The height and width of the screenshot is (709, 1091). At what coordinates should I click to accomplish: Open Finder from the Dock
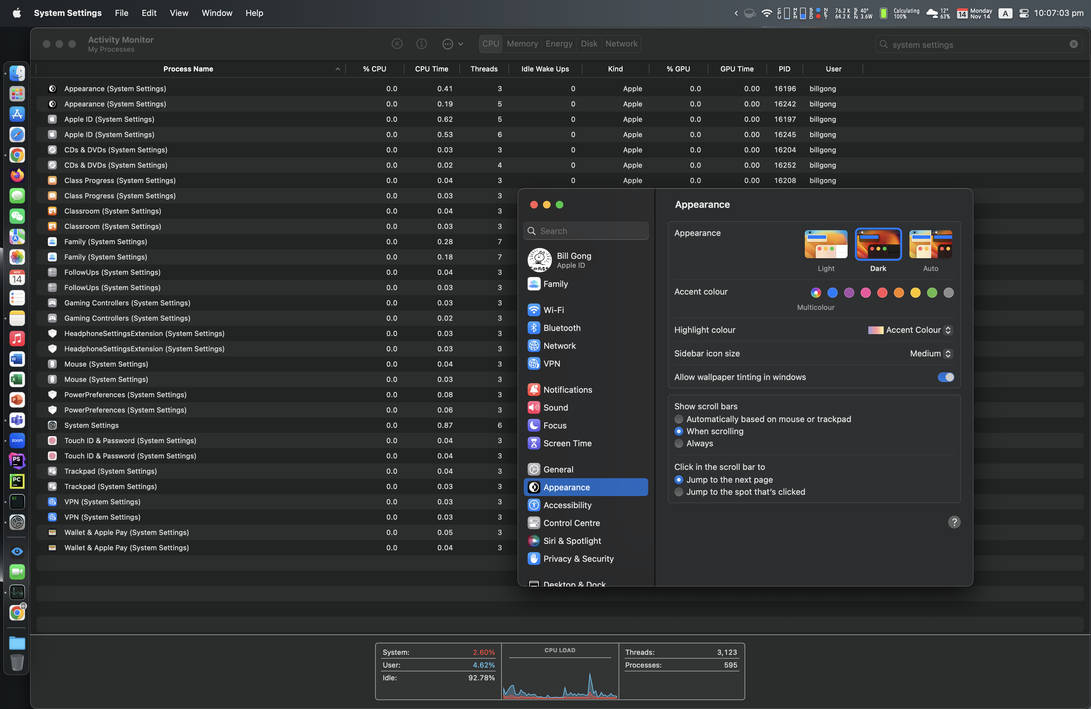(x=17, y=73)
